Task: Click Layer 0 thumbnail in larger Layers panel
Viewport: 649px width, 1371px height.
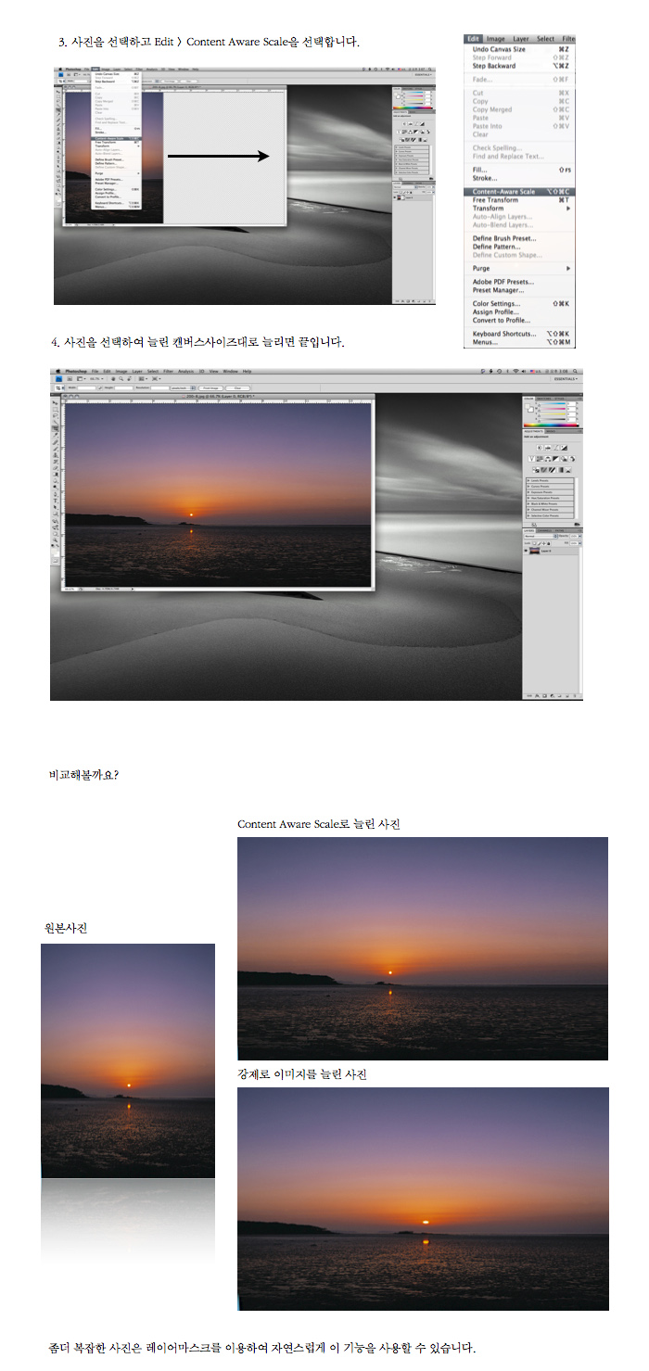Action: tap(536, 551)
